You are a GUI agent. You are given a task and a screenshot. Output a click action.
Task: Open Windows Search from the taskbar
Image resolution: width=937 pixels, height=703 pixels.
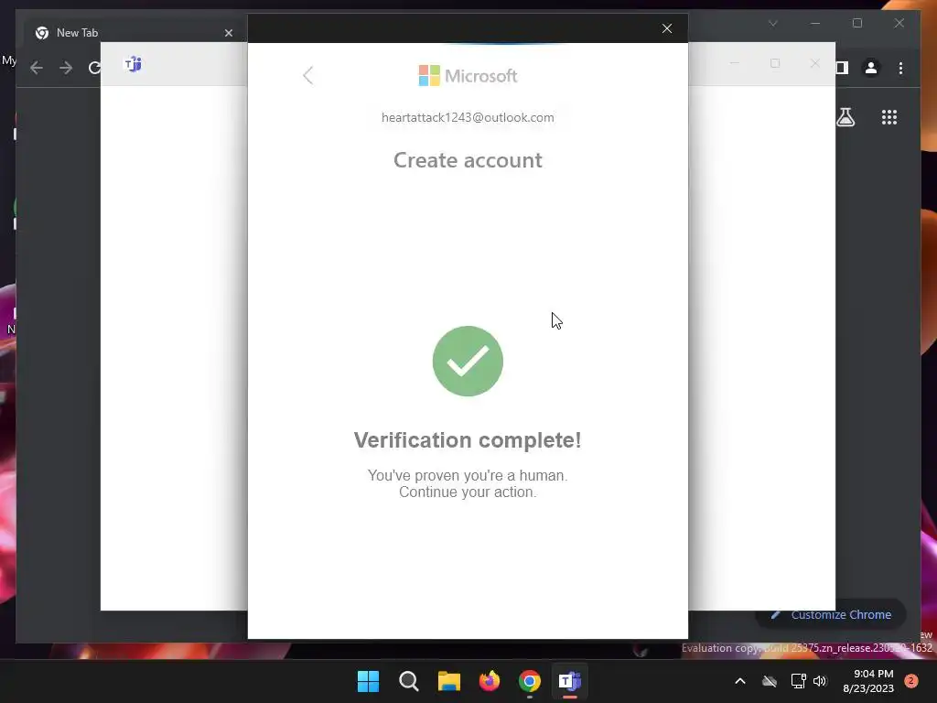pyautogui.click(x=409, y=681)
